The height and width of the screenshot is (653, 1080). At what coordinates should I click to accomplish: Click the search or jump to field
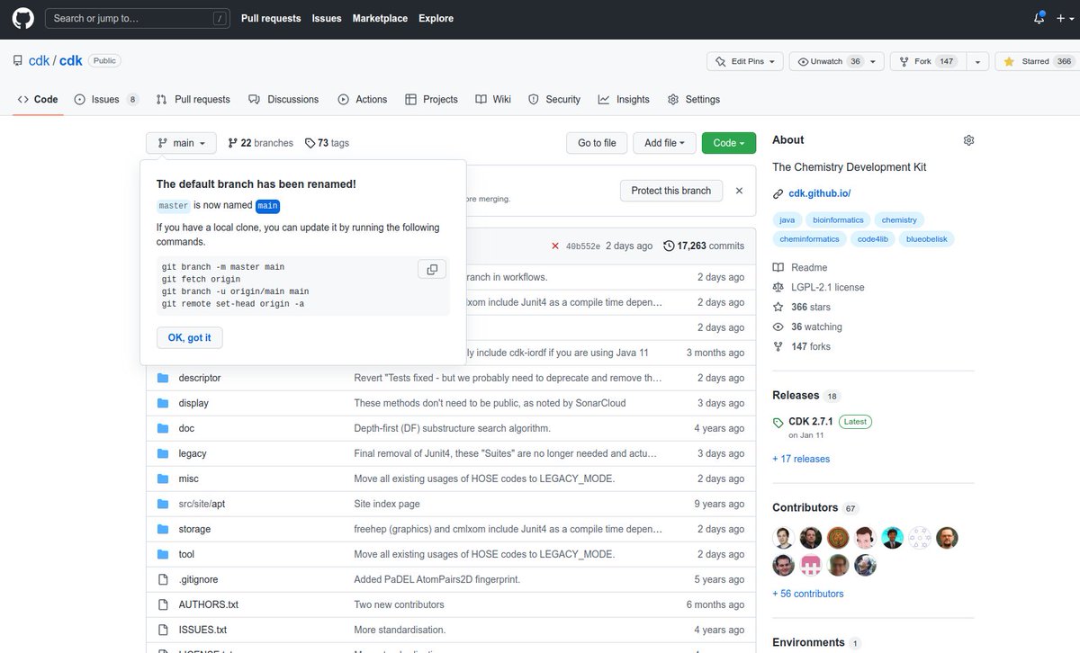point(137,18)
